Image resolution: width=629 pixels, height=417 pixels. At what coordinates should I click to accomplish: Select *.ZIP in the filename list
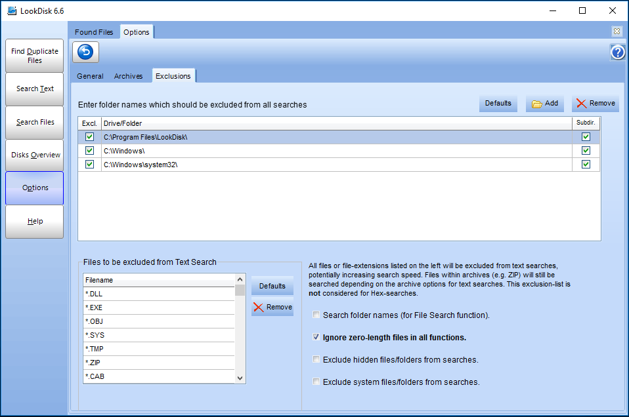coord(159,363)
